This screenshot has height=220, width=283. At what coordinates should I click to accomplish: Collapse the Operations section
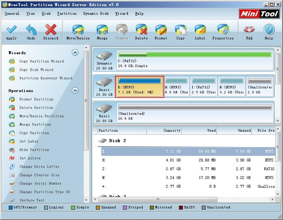click(x=75, y=90)
